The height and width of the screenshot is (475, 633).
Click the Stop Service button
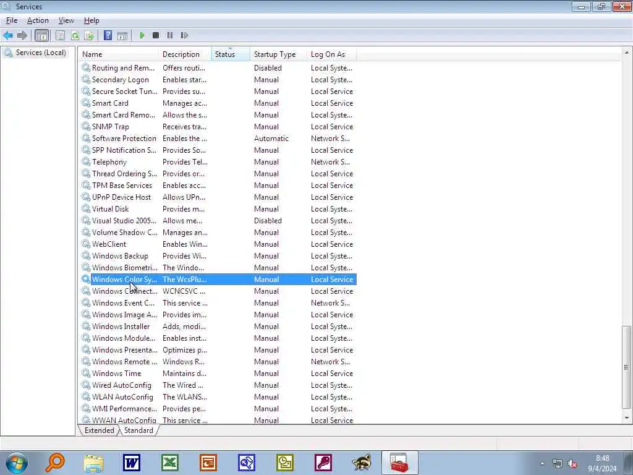(156, 35)
